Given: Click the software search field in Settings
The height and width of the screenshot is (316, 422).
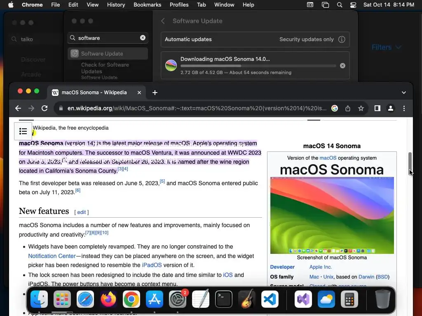Looking at the screenshot, I should click(108, 38).
